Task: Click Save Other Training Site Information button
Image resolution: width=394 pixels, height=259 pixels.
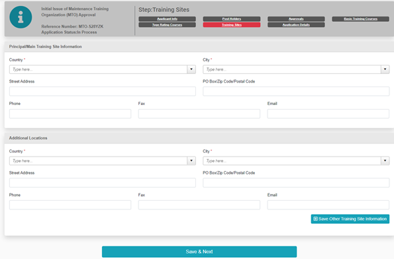Action: (x=350, y=219)
